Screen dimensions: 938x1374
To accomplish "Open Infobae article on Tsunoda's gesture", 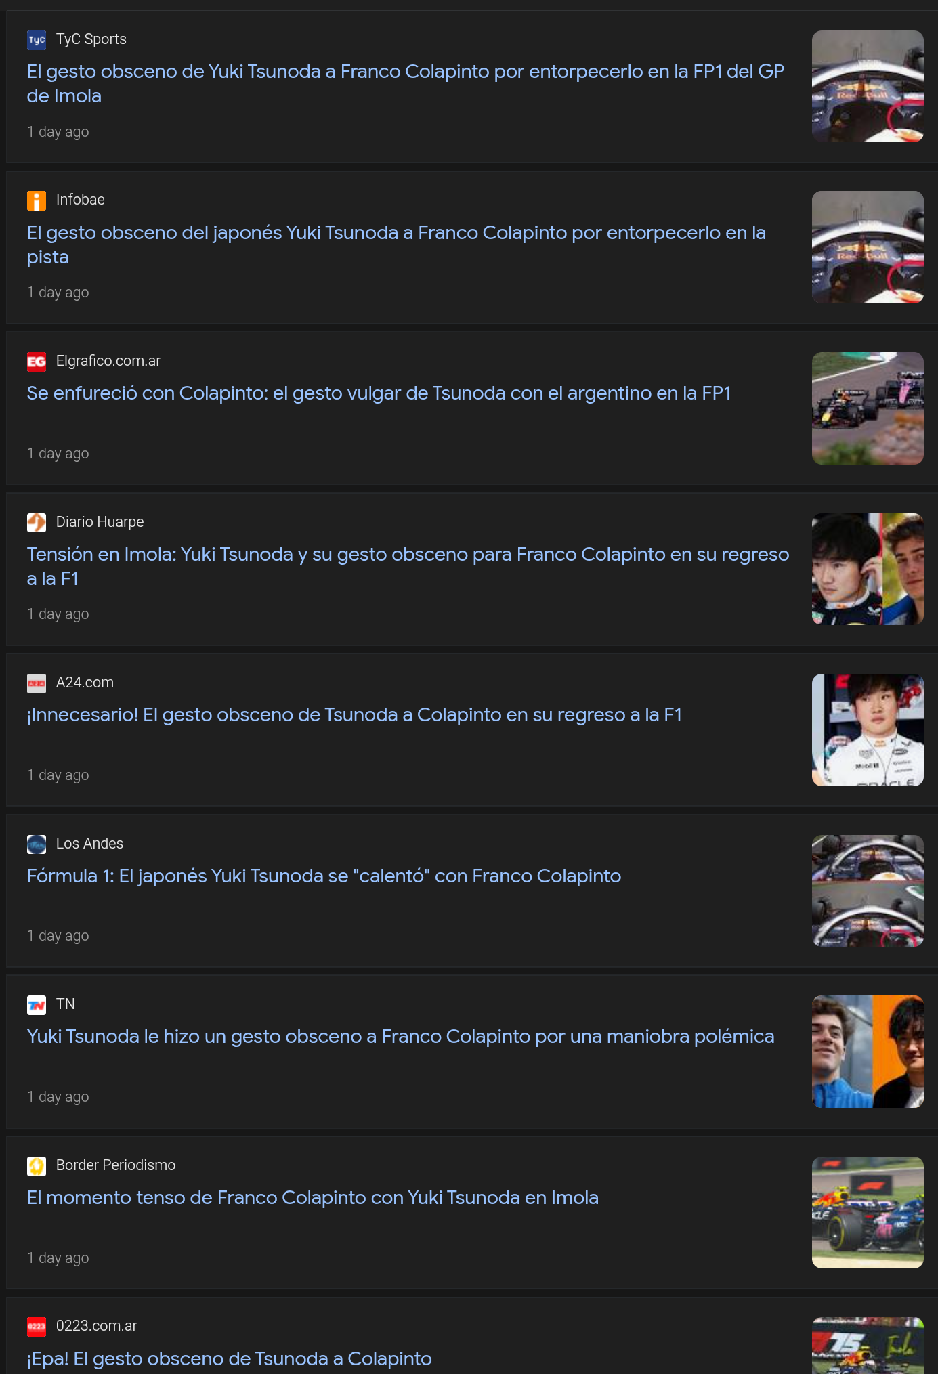I will (396, 244).
